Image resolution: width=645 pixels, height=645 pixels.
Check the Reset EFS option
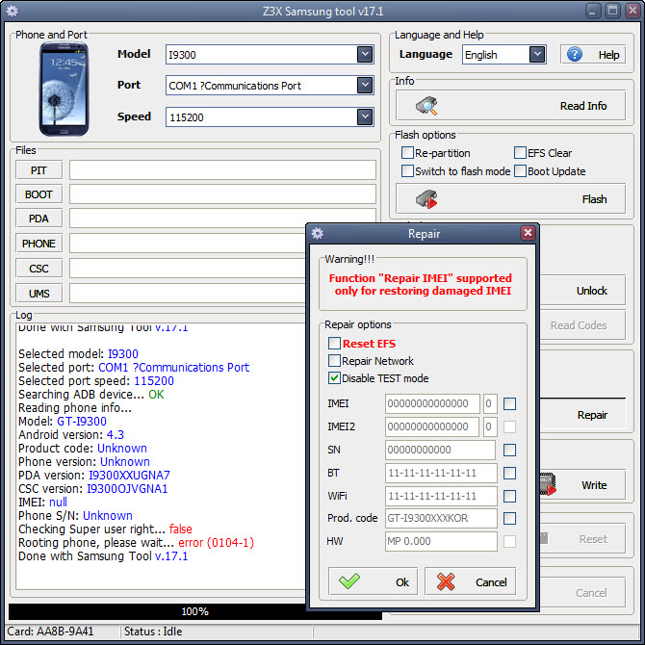[x=334, y=343]
